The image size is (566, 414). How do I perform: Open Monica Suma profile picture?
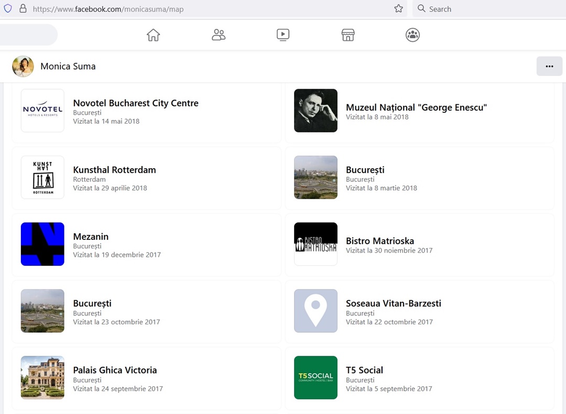point(23,67)
